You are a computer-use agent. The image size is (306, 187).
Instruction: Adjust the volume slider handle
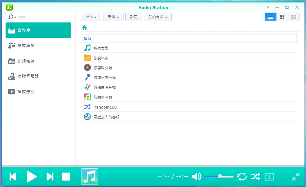(x=220, y=176)
